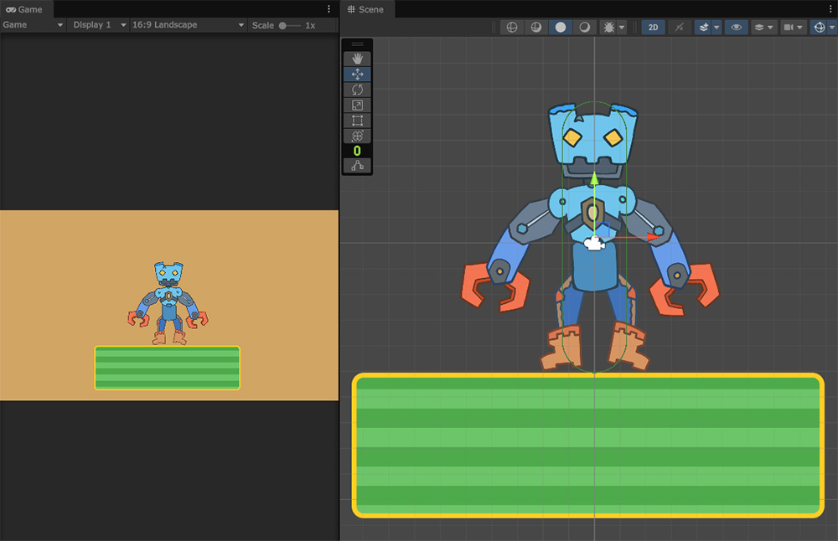Open the Scene panel three-dot menu
The width and height of the screenshot is (838, 541).
tap(829, 9)
